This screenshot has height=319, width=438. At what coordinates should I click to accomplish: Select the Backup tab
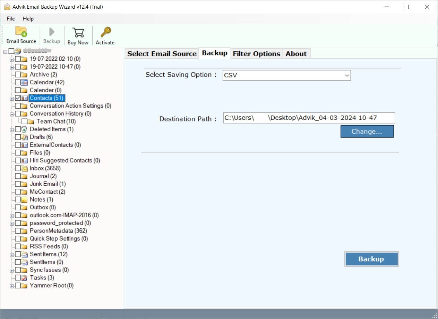coord(215,53)
